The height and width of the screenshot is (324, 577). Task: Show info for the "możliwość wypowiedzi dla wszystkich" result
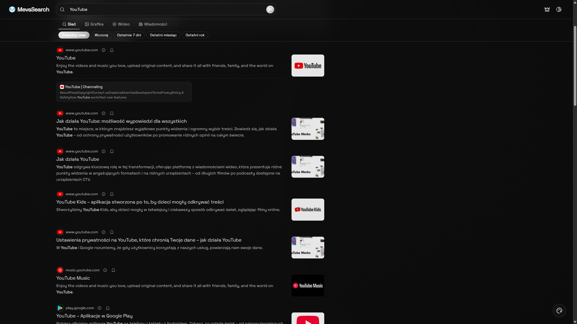(x=103, y=113)
